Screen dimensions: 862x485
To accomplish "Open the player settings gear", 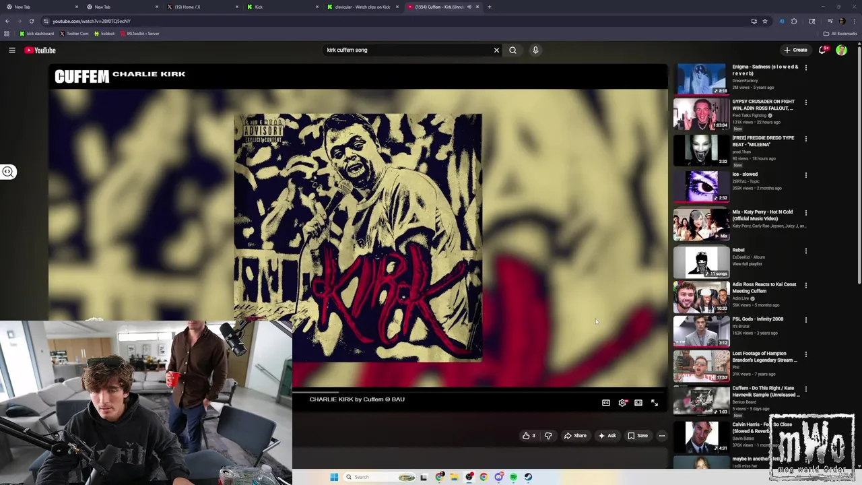I will coord(622,403).
